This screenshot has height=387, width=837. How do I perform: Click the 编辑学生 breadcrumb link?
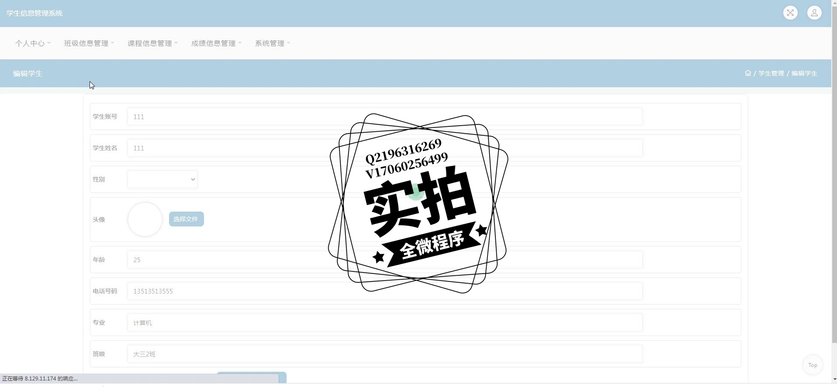tap(804, 73)
